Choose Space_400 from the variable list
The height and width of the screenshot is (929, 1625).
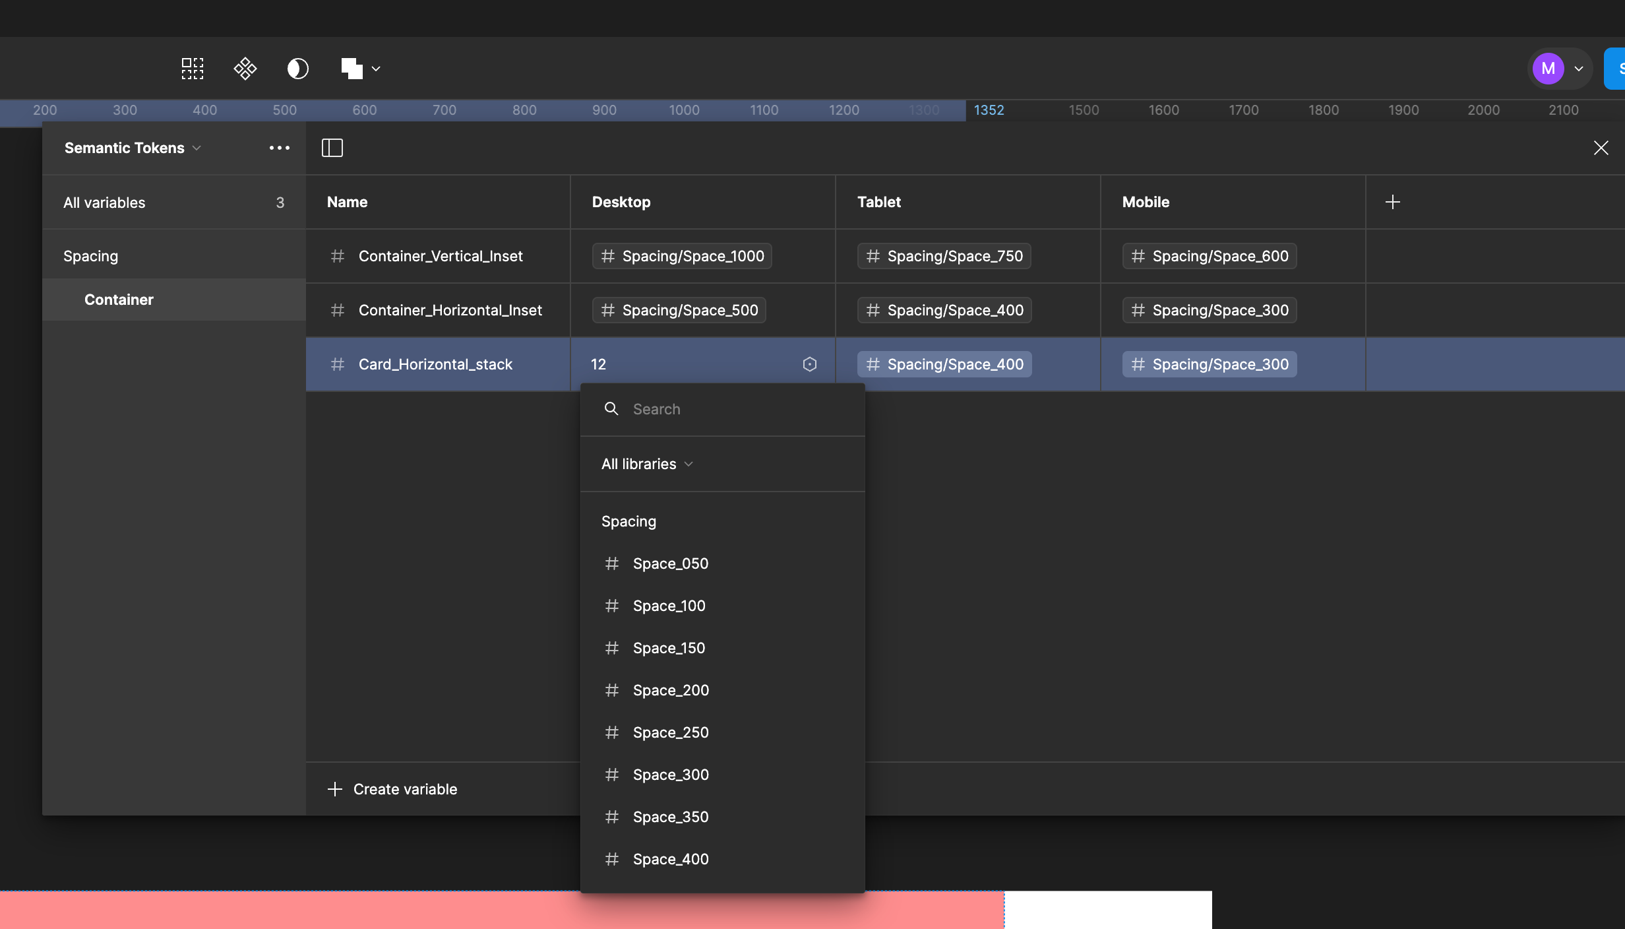pyautogui.click(x=723, y=859)
